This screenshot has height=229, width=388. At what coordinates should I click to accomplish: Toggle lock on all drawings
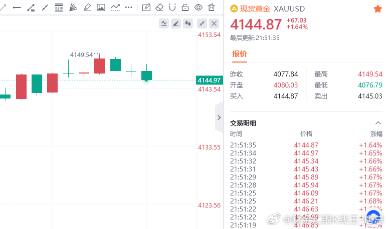185,7
